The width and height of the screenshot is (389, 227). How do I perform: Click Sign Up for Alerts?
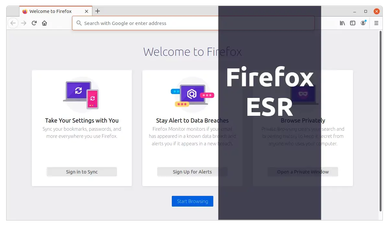(x=192, y=172)
